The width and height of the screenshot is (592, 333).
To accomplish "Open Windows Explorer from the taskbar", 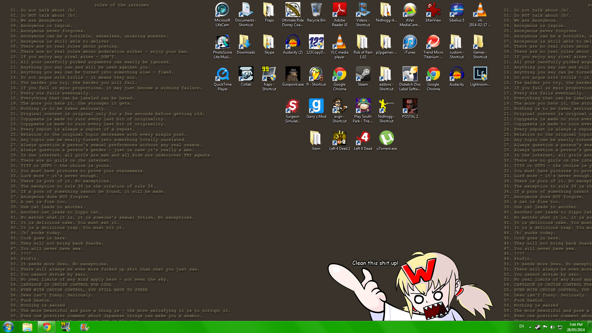I will pos(27,327).
